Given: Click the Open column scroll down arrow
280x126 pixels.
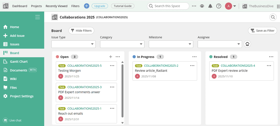Looking at the screenshot, I should pyautogui.click(x=122, y=123).
